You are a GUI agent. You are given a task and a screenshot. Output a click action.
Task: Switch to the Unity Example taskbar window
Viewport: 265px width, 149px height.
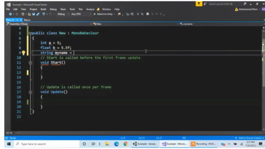[x=145, y=144]
